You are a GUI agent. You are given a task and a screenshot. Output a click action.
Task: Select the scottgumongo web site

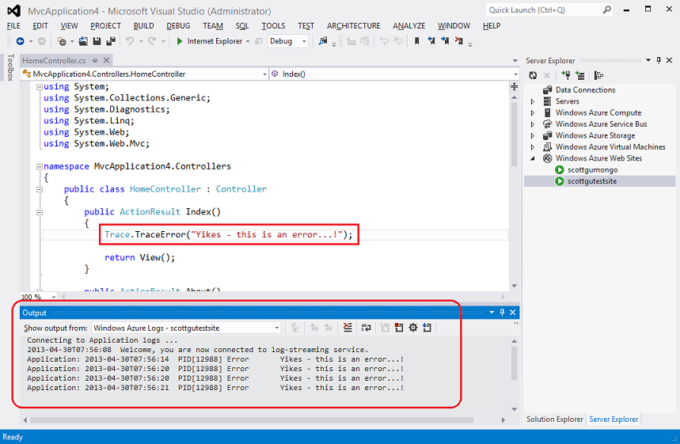pos(592,170)
